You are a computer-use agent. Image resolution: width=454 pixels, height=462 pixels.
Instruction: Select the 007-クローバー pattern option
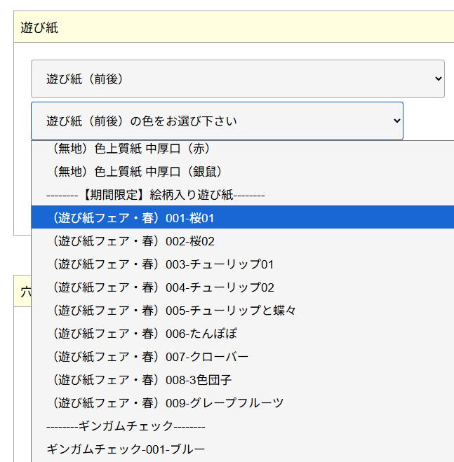pyautogui.click(x=150, y=357)
